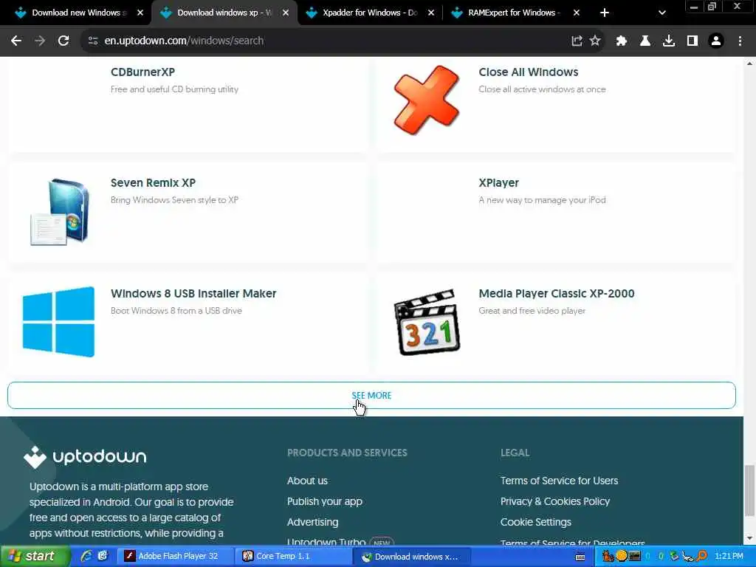The width and height of the screenshot is (756, 567).
Task: Select the Download windows xp tab
Action: click(224, 13)
